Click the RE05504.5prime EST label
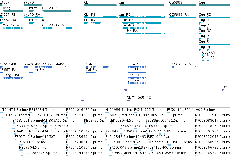The image size is (230, 157). coord(33,148)
